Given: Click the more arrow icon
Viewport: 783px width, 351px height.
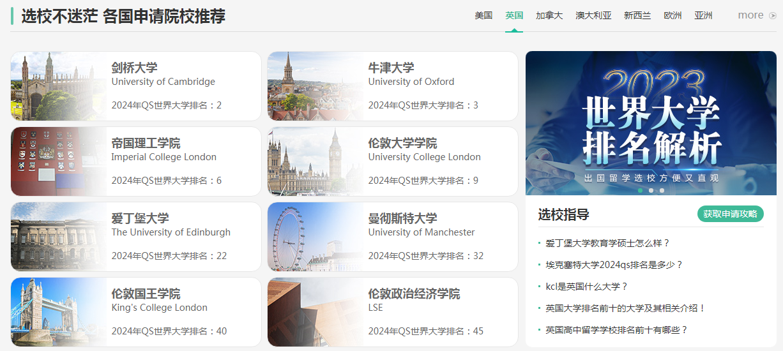Looking at the screenshot, I should pyautogui.click(x=772, y=15).
